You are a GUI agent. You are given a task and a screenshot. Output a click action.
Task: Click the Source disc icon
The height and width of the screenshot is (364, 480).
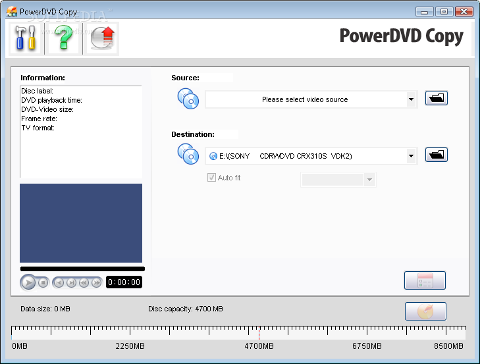point(188,99)
